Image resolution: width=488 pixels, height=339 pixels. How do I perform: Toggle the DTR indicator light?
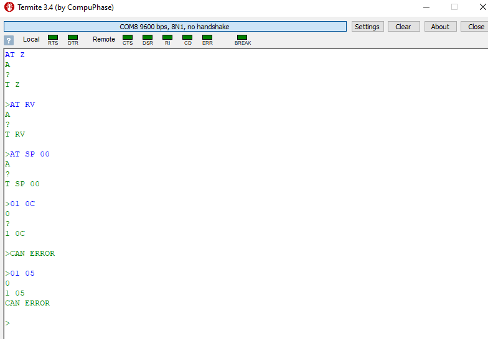click(73, 37)
